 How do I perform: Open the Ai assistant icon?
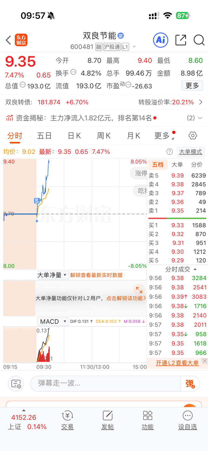(x=161, y=40)
